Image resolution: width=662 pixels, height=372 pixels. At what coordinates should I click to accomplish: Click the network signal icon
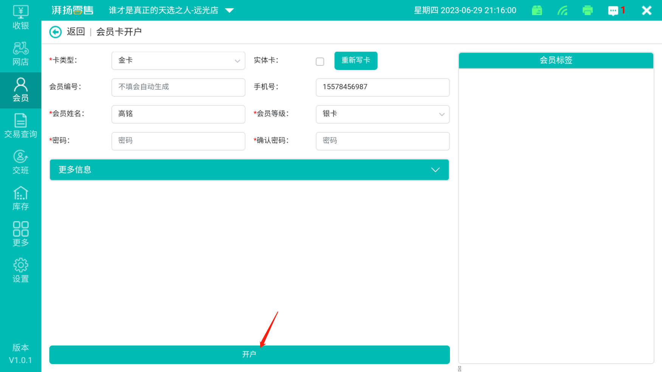[x=563, y=10]
